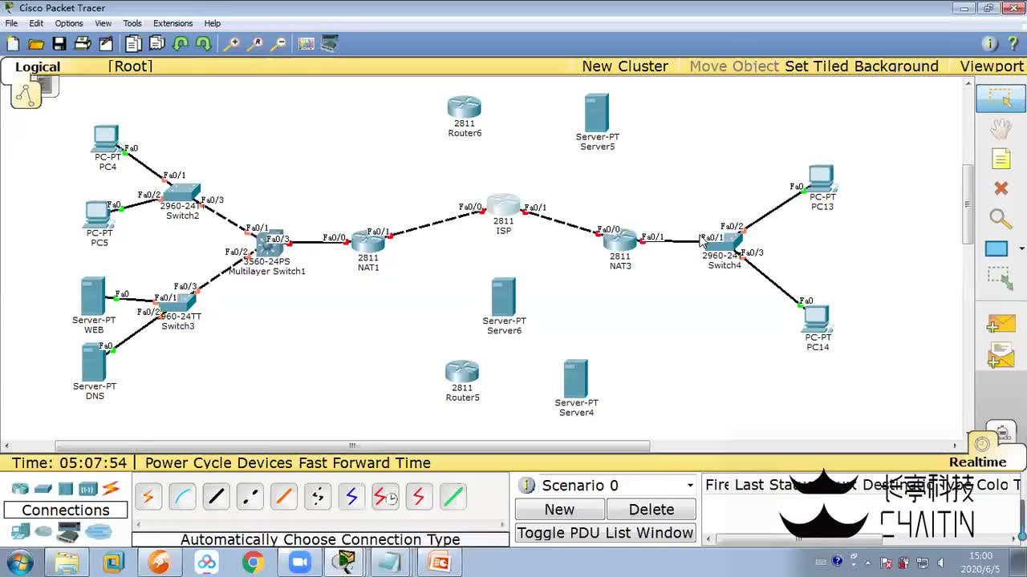Create a new file via toolbar icon
Viewport: 1027px width, 577px height.
coord(13,44)
